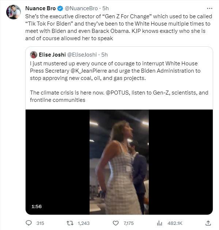219x230 pixels.
Task: Open the Elise Joshi display name
Action: [52, 55]
